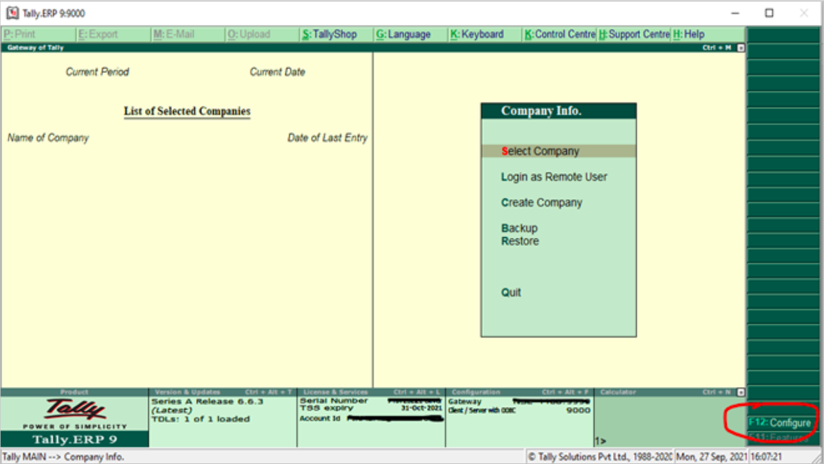Open the Backup option
Viewport: 824px width, 464px height.
[x=519, y=228]
